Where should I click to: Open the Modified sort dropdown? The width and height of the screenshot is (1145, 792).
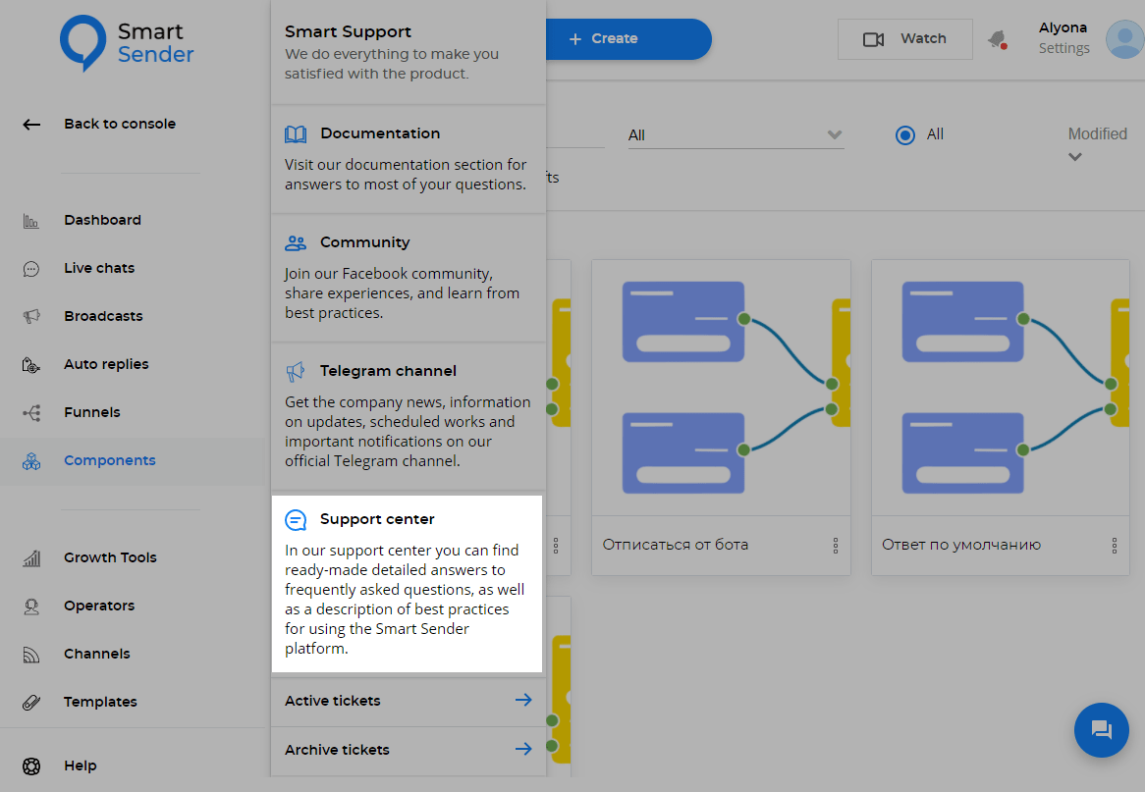point(1098,143)
